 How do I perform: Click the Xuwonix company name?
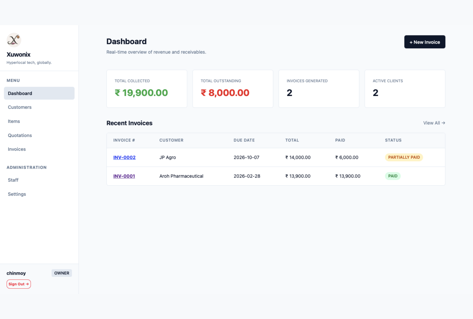18,54
